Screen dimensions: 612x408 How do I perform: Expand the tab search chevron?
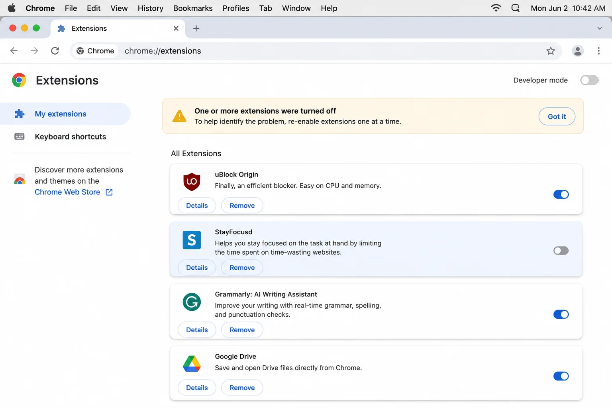(600, 28)
